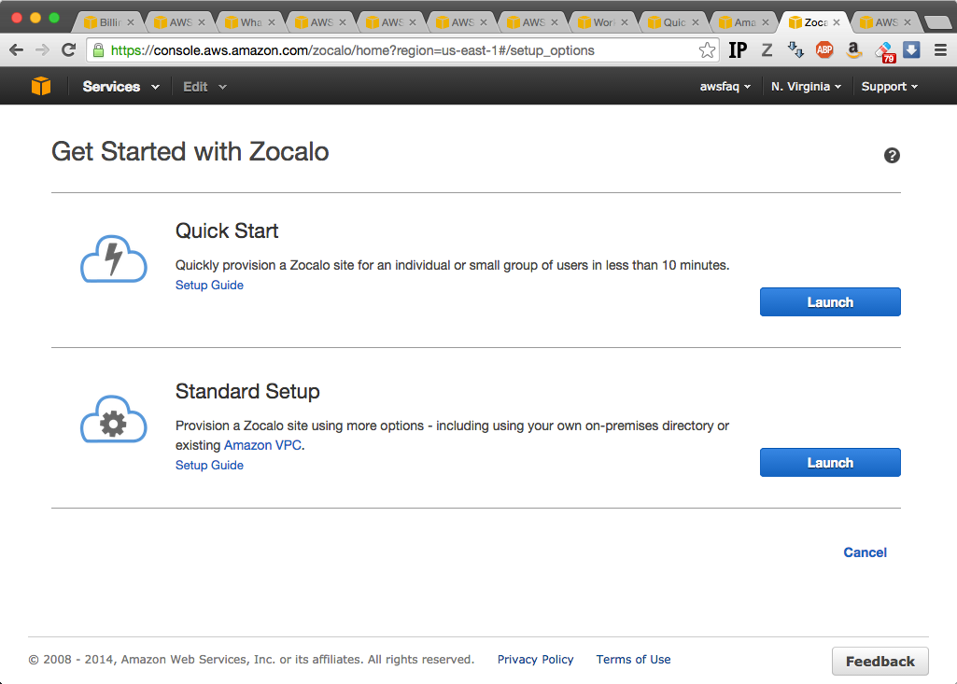Open the Edit dropdown in AWS nav
Screen dimensions: 957x684
click(x=205, y=87)
